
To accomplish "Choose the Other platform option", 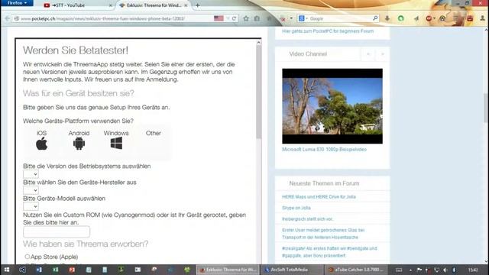I will 153,133.
